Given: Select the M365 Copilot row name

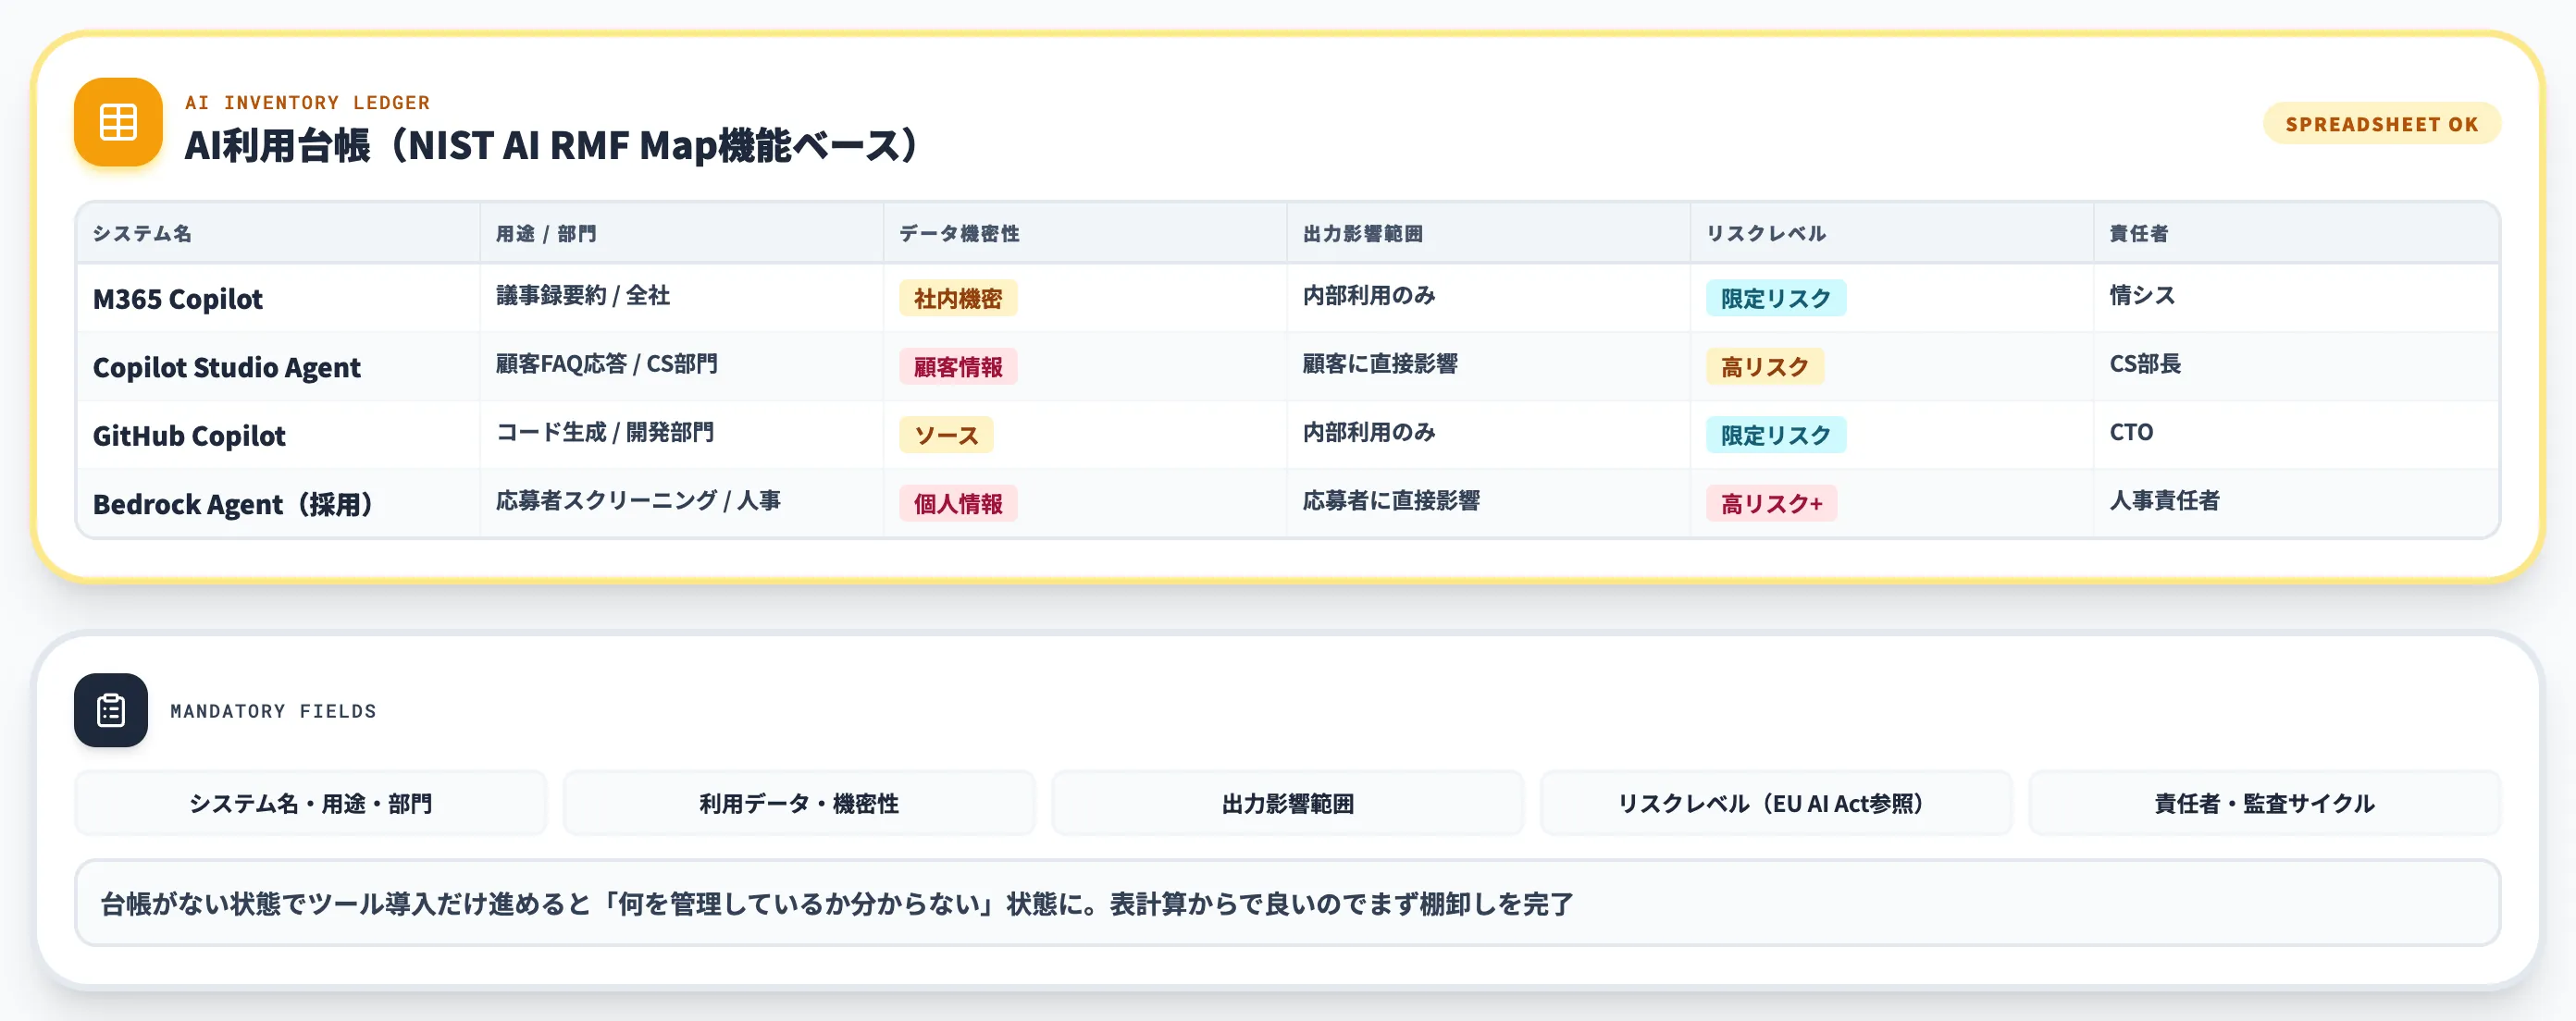Looking at the screenshot, I should coord(178,299).
